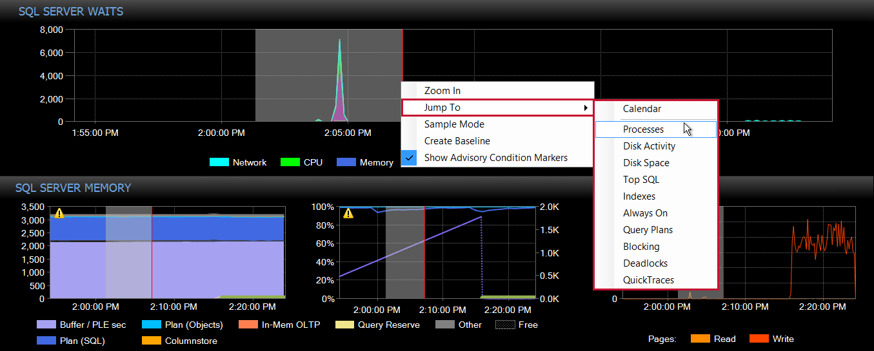Expand the Jump To submenu arrow

(586, 108)
